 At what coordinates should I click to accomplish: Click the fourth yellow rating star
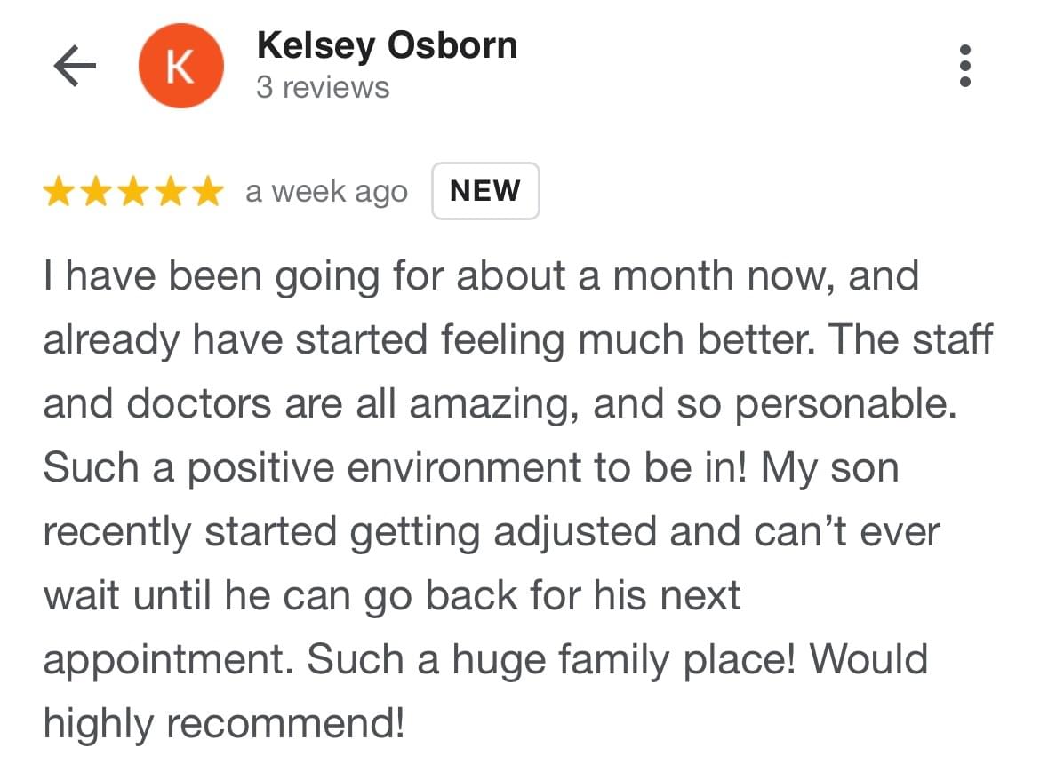coord(170,191)
